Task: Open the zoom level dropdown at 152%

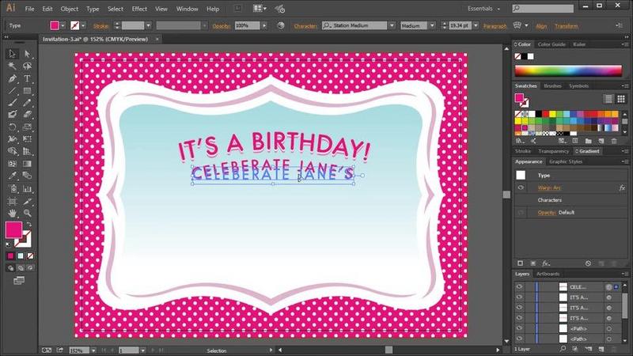Action: pos(93,350)
